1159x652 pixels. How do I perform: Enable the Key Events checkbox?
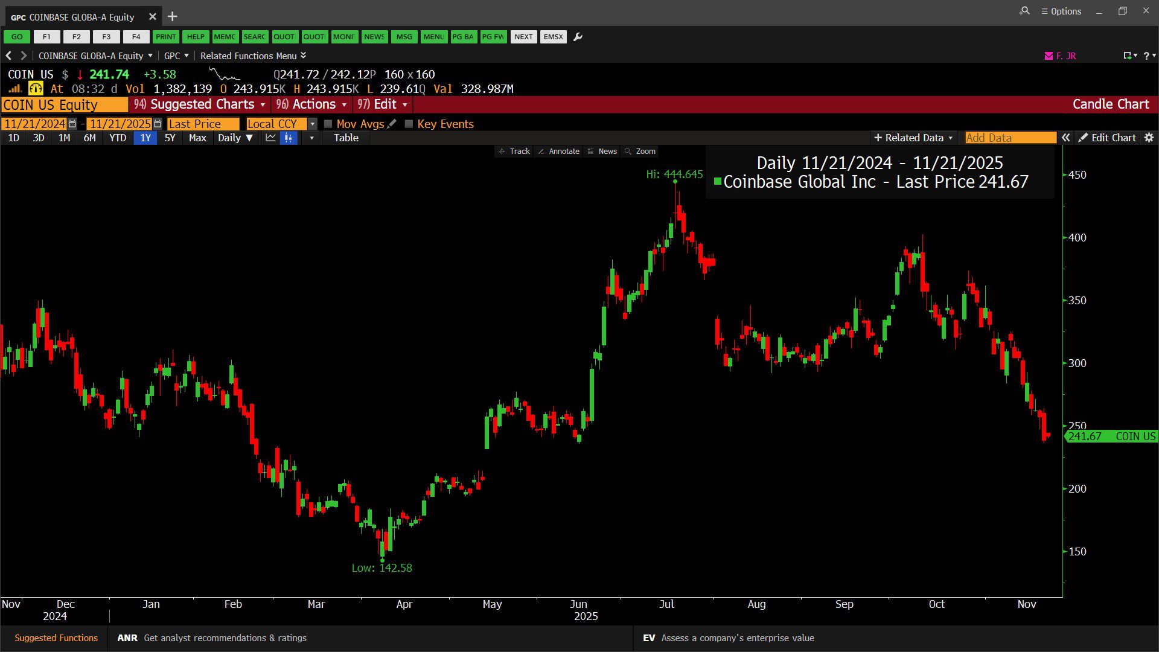click(x=409, y=124)
